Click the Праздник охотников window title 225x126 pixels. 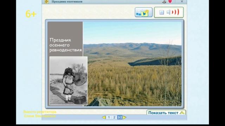pyautogui.click(x=67, y=1)
